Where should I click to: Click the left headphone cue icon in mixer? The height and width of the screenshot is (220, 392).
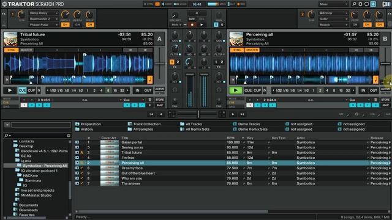click(x=175, y=90)
